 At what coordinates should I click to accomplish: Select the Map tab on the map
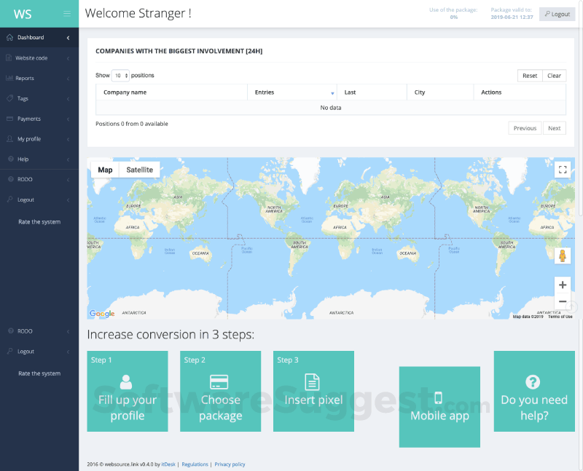tap(104, 170)
